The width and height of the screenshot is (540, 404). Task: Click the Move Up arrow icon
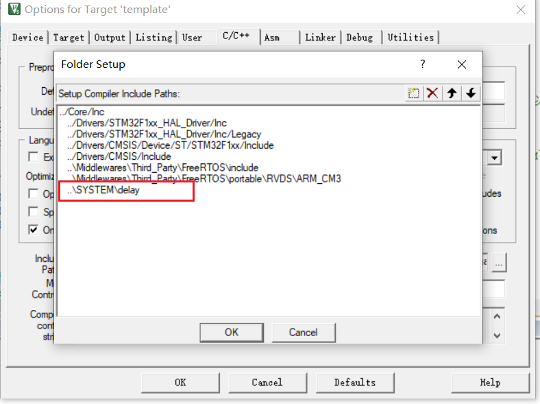point(452,93)
